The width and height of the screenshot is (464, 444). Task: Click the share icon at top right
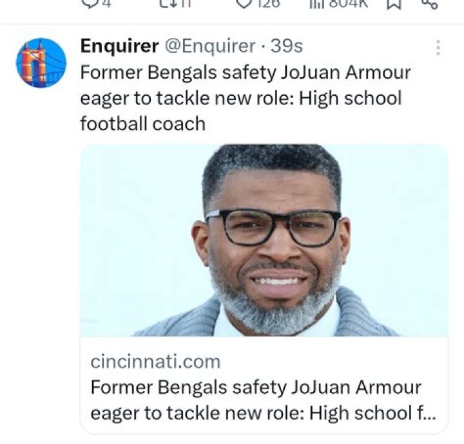click(x=429, y=3)
